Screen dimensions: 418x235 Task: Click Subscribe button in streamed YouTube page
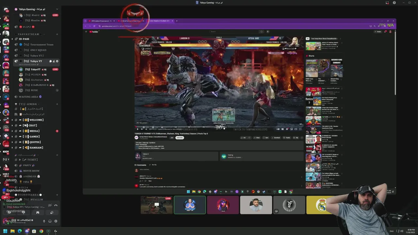[x=180, y=138]
